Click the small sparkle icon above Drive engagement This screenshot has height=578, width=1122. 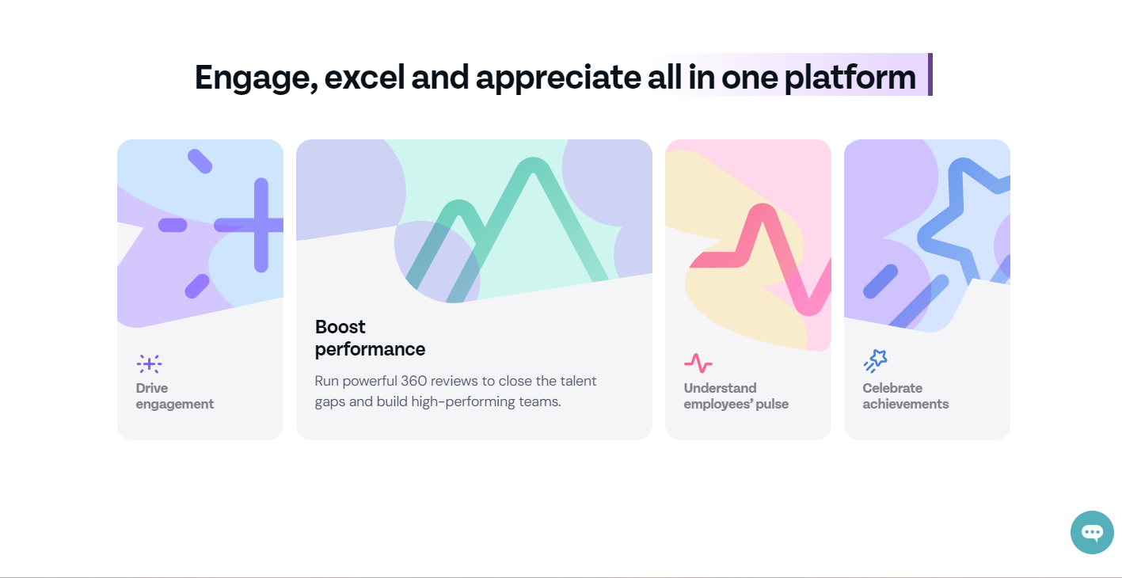(149, 363)
